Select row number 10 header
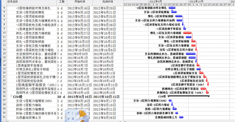 click(4, 33)
